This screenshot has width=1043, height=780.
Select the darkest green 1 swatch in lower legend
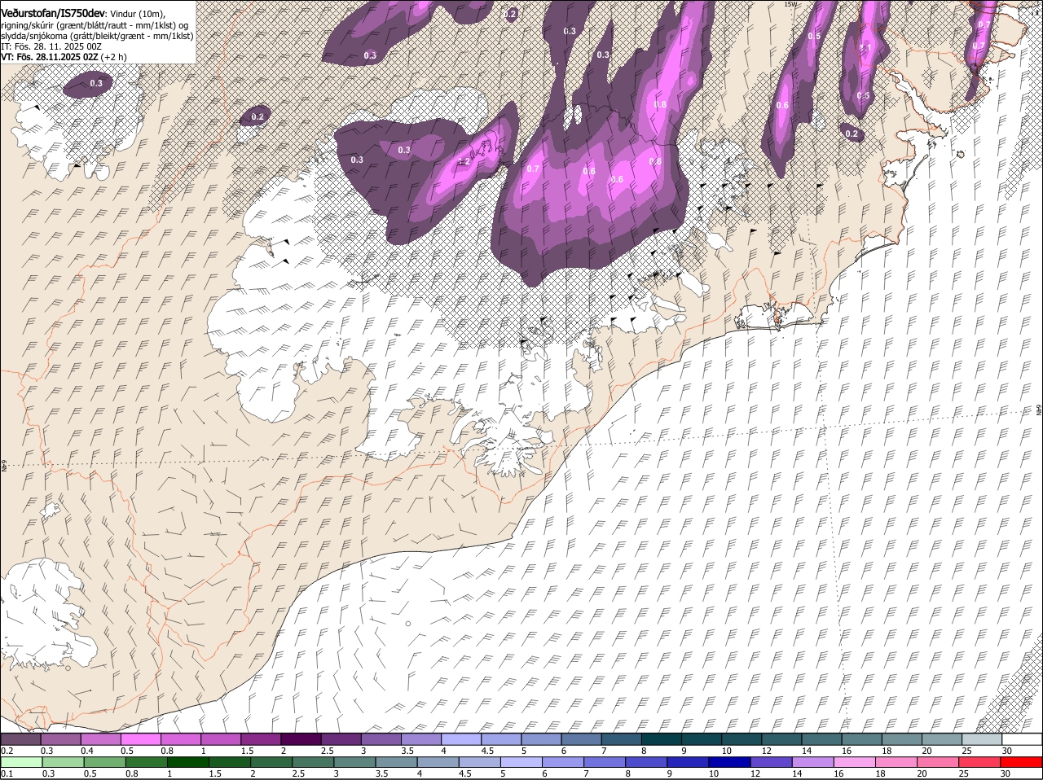coord(187,762)
